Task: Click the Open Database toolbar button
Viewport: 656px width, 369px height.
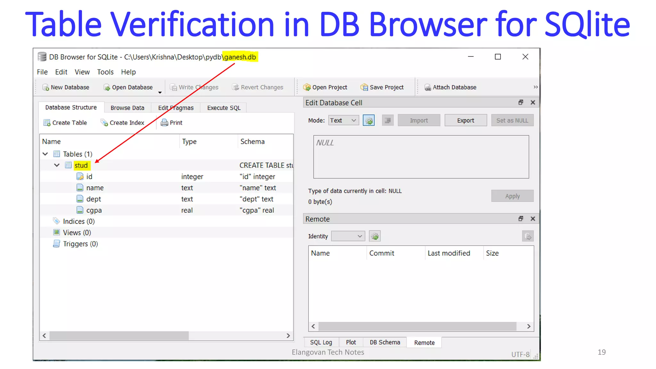Action: pos(128,87)
